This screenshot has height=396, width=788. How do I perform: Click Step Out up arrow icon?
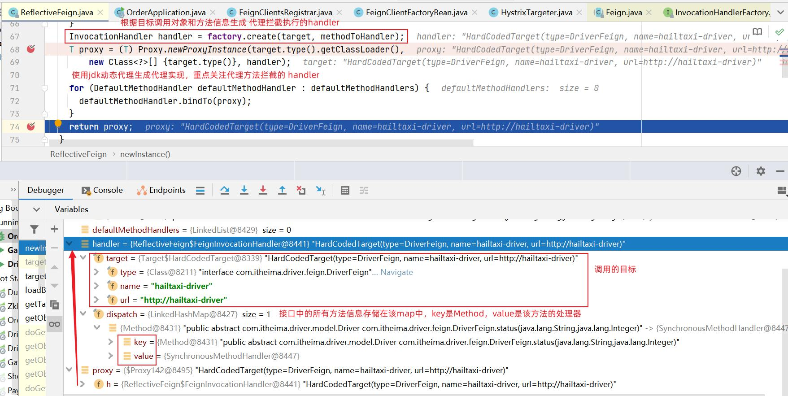pyautogui.click(x=282, y=191)
